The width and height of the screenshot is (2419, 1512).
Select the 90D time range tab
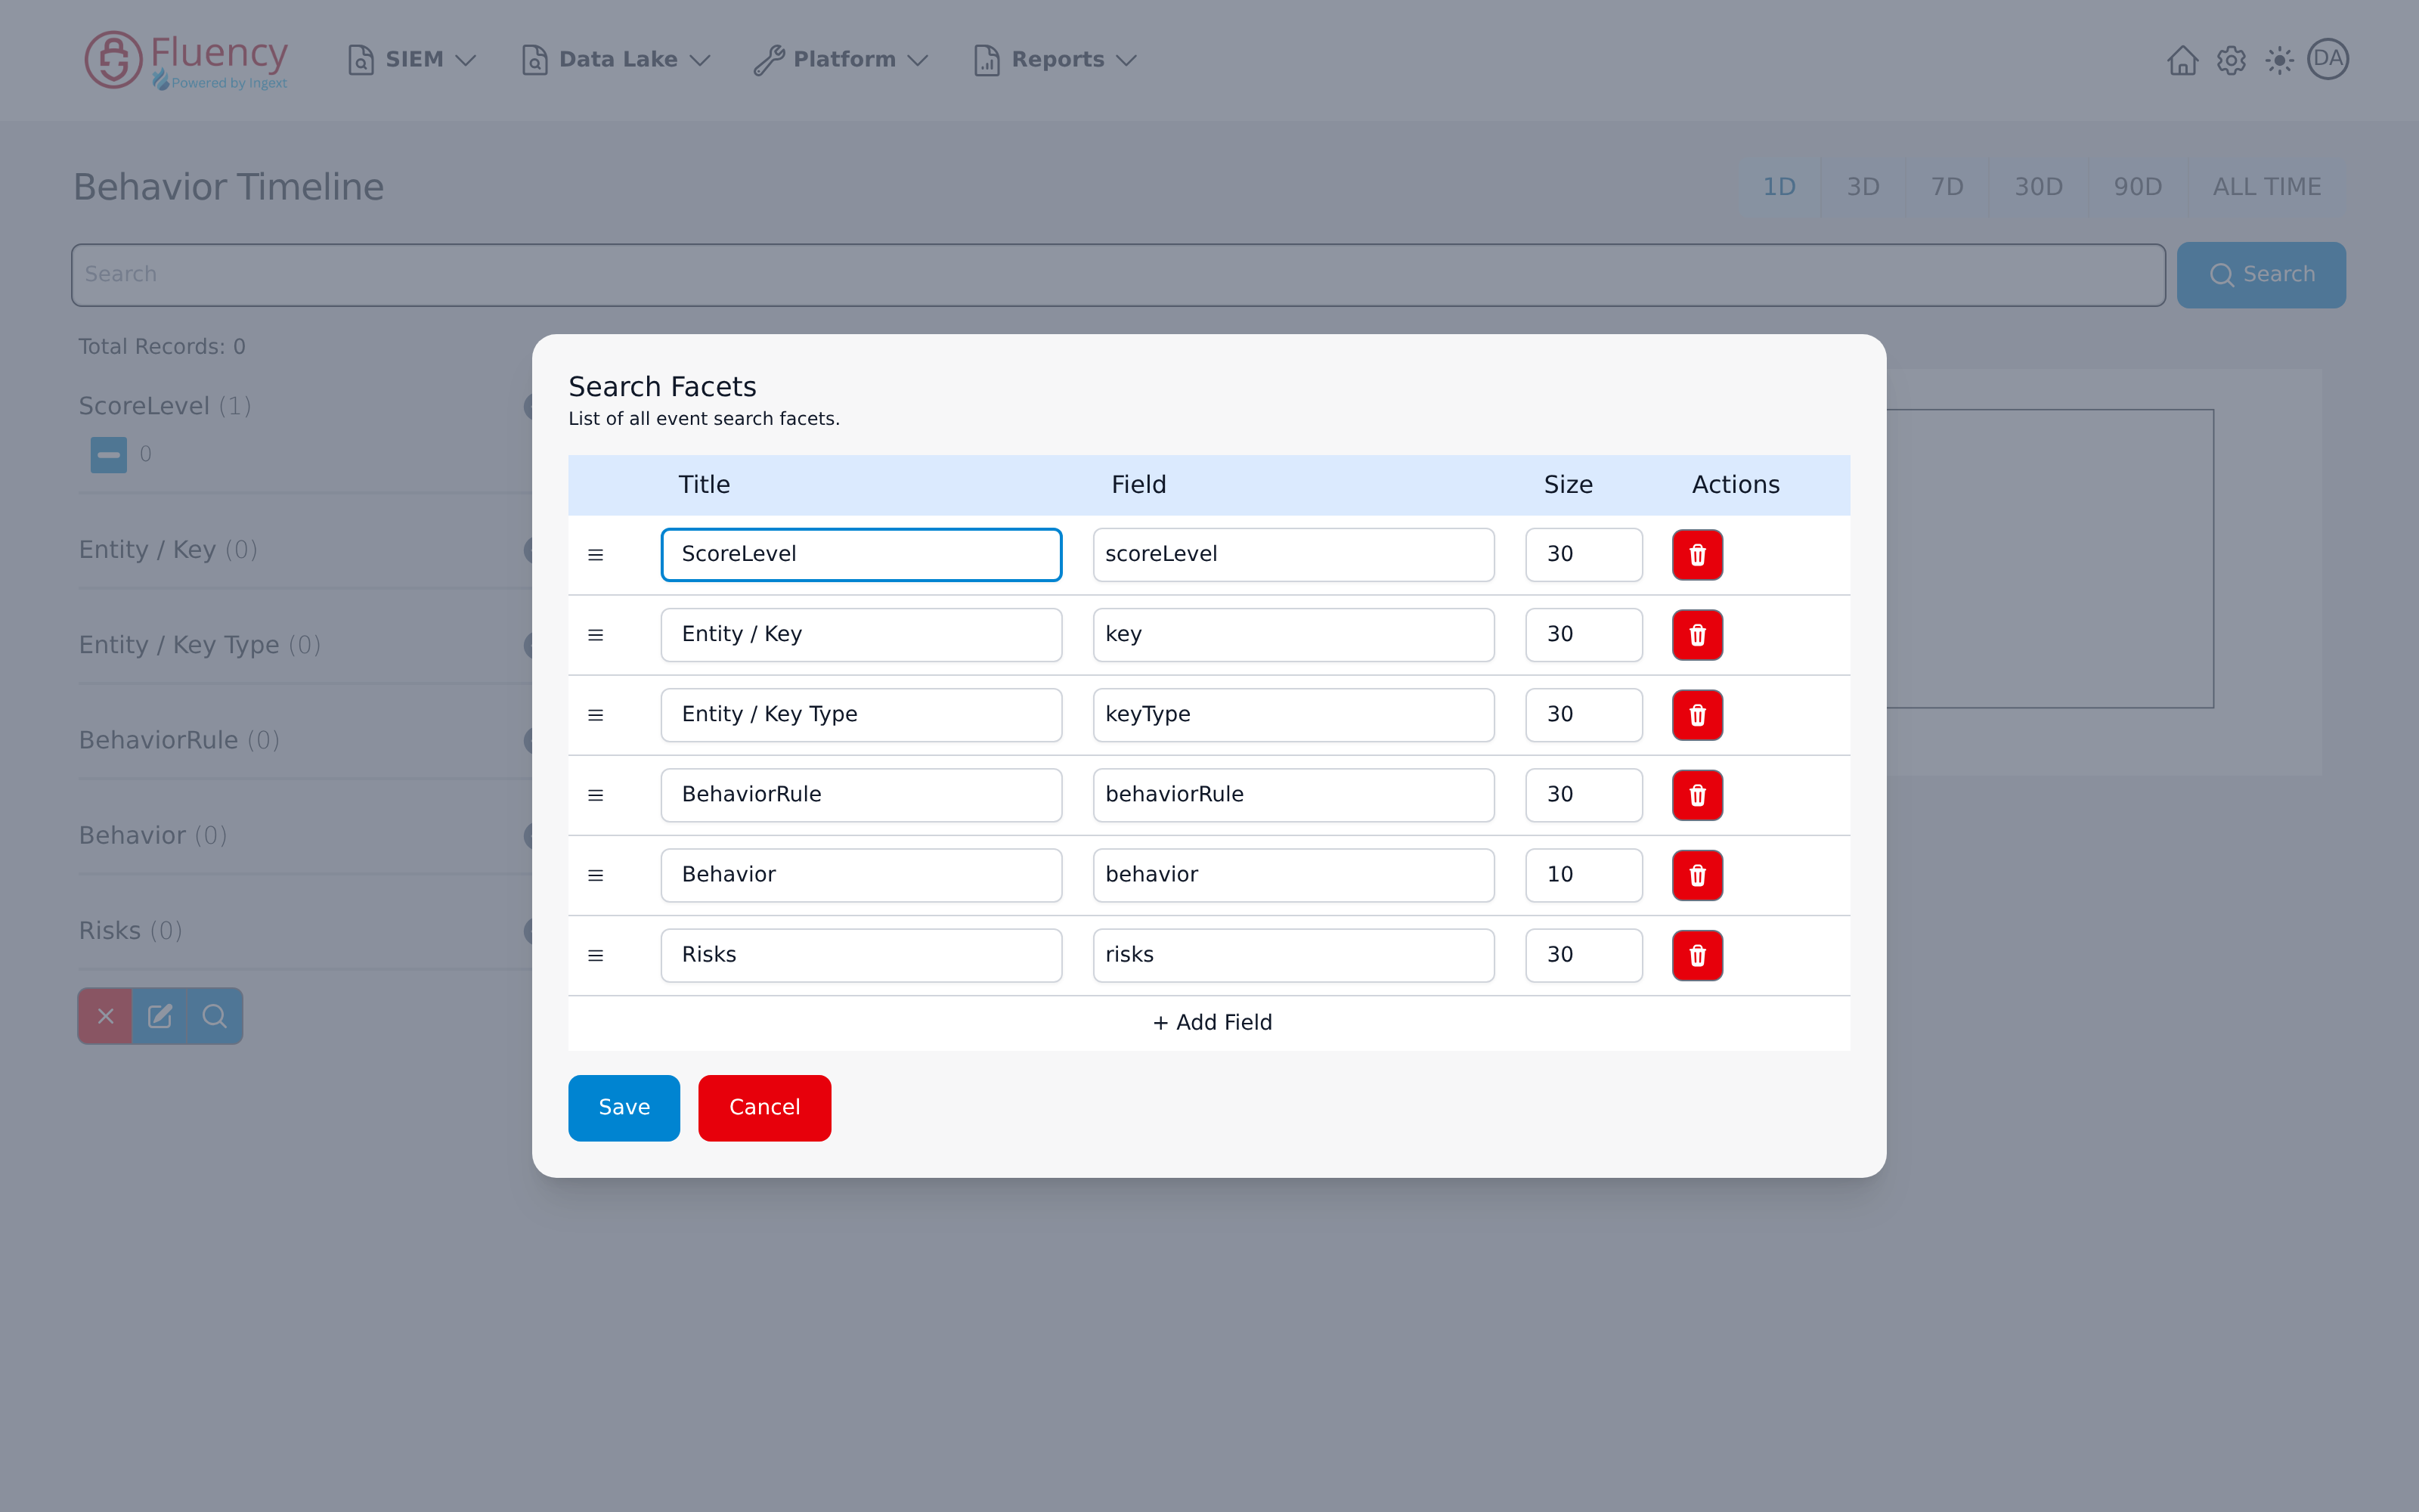(2137, 187)
